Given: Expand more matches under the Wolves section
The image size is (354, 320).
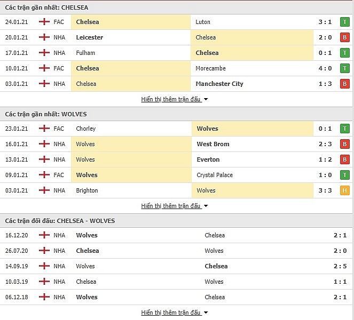Looking at the screenshot, I should point(174,206).
